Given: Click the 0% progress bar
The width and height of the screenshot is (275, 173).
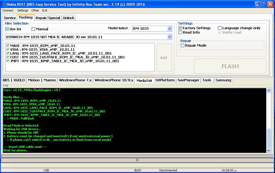Looking at the screenshot, I should pos(137,160).
